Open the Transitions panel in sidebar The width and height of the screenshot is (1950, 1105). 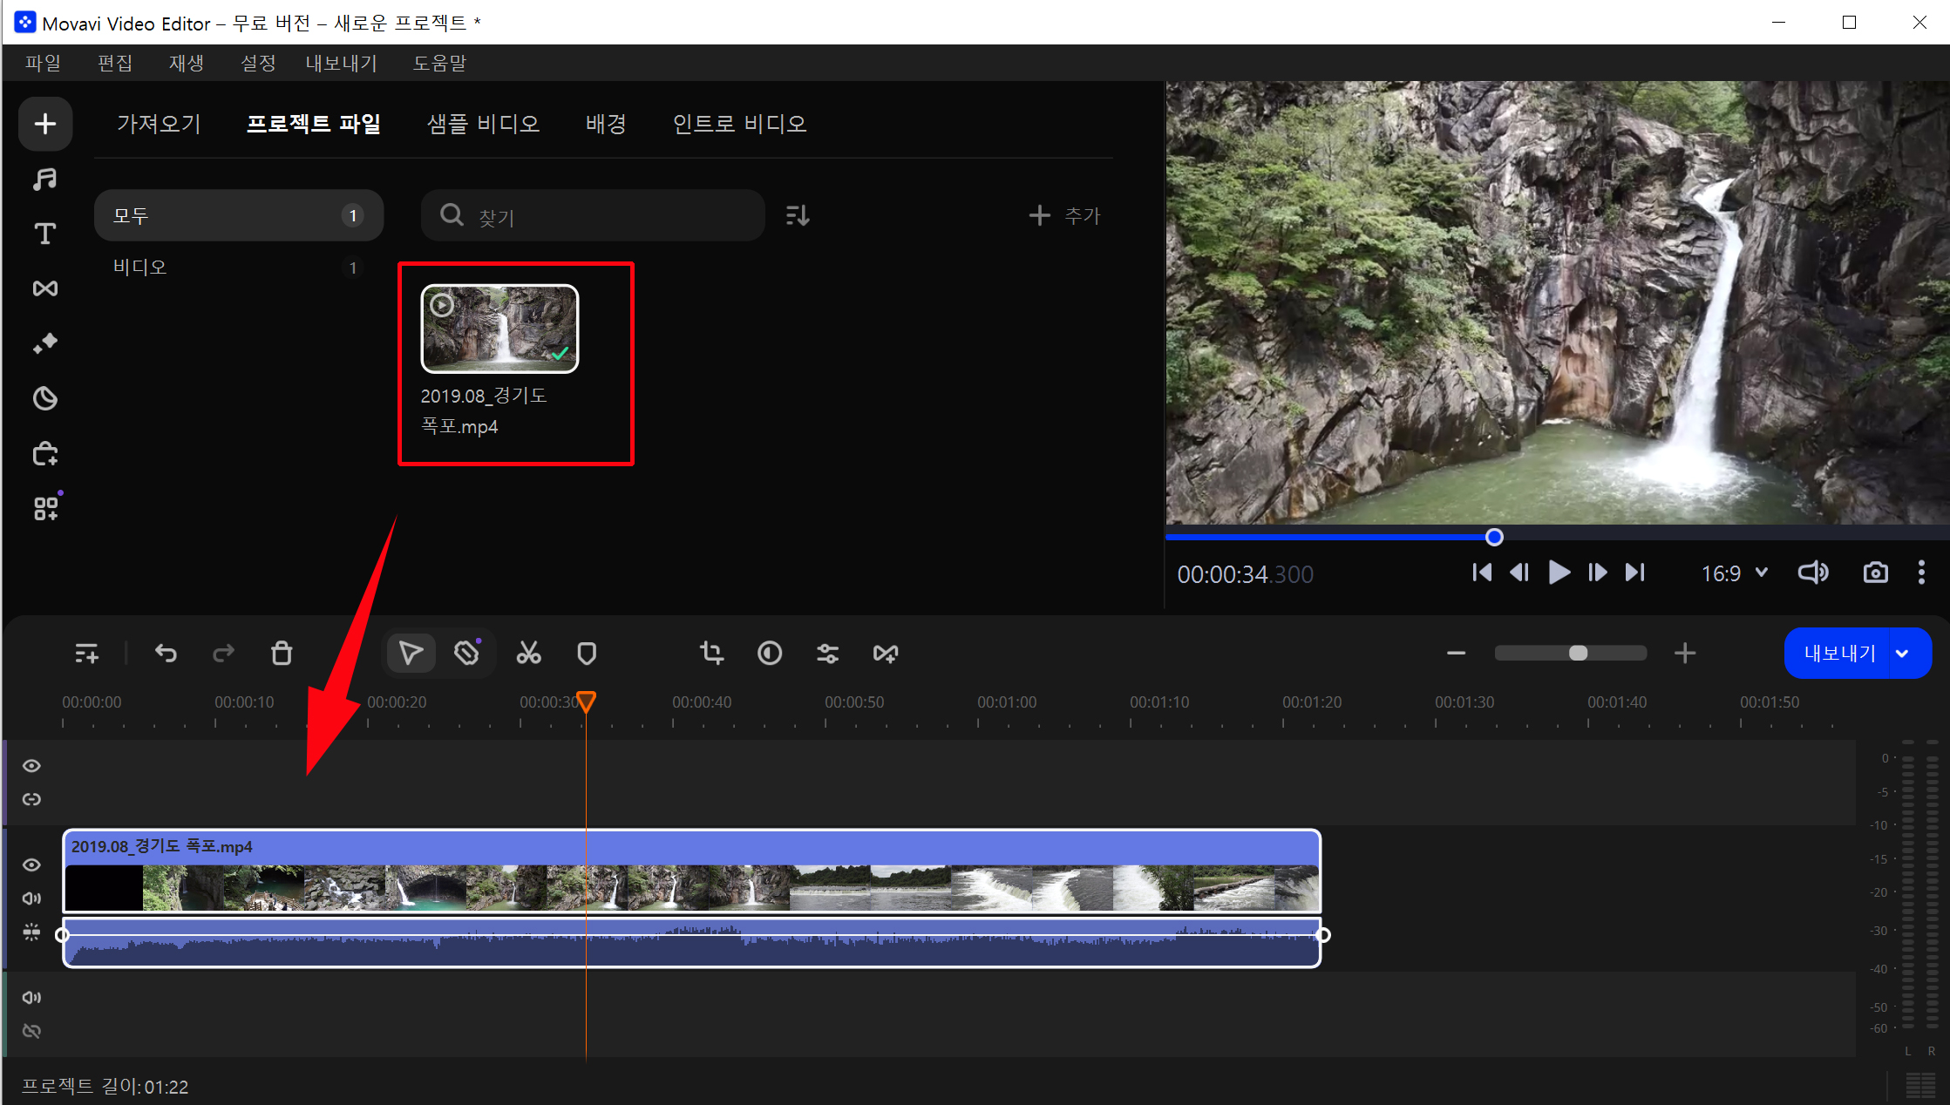tap(45, 288)
